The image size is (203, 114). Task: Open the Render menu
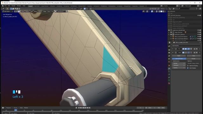point(13,6)
